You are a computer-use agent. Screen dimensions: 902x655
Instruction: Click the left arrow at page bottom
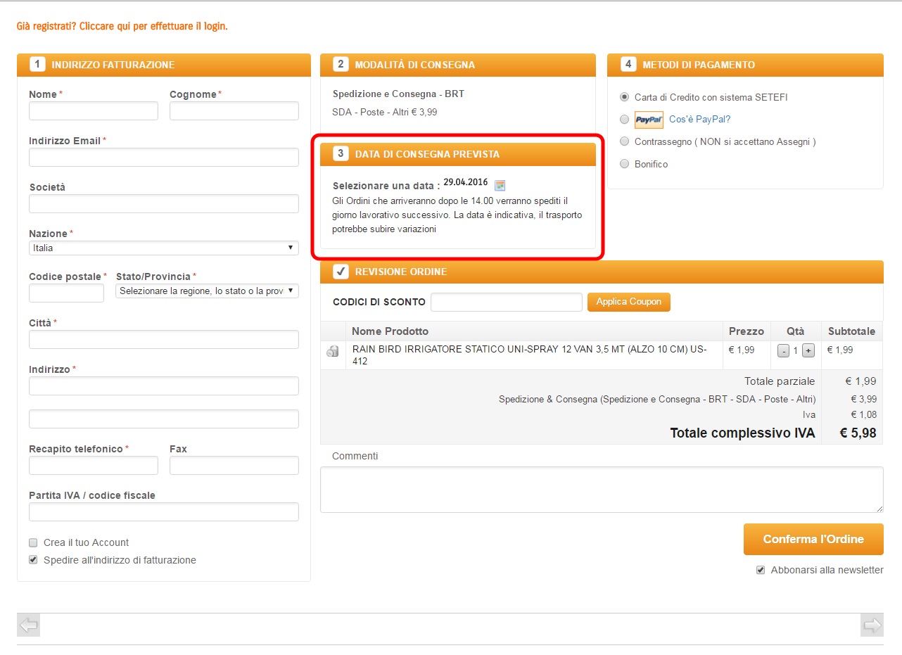click(29, 625)
